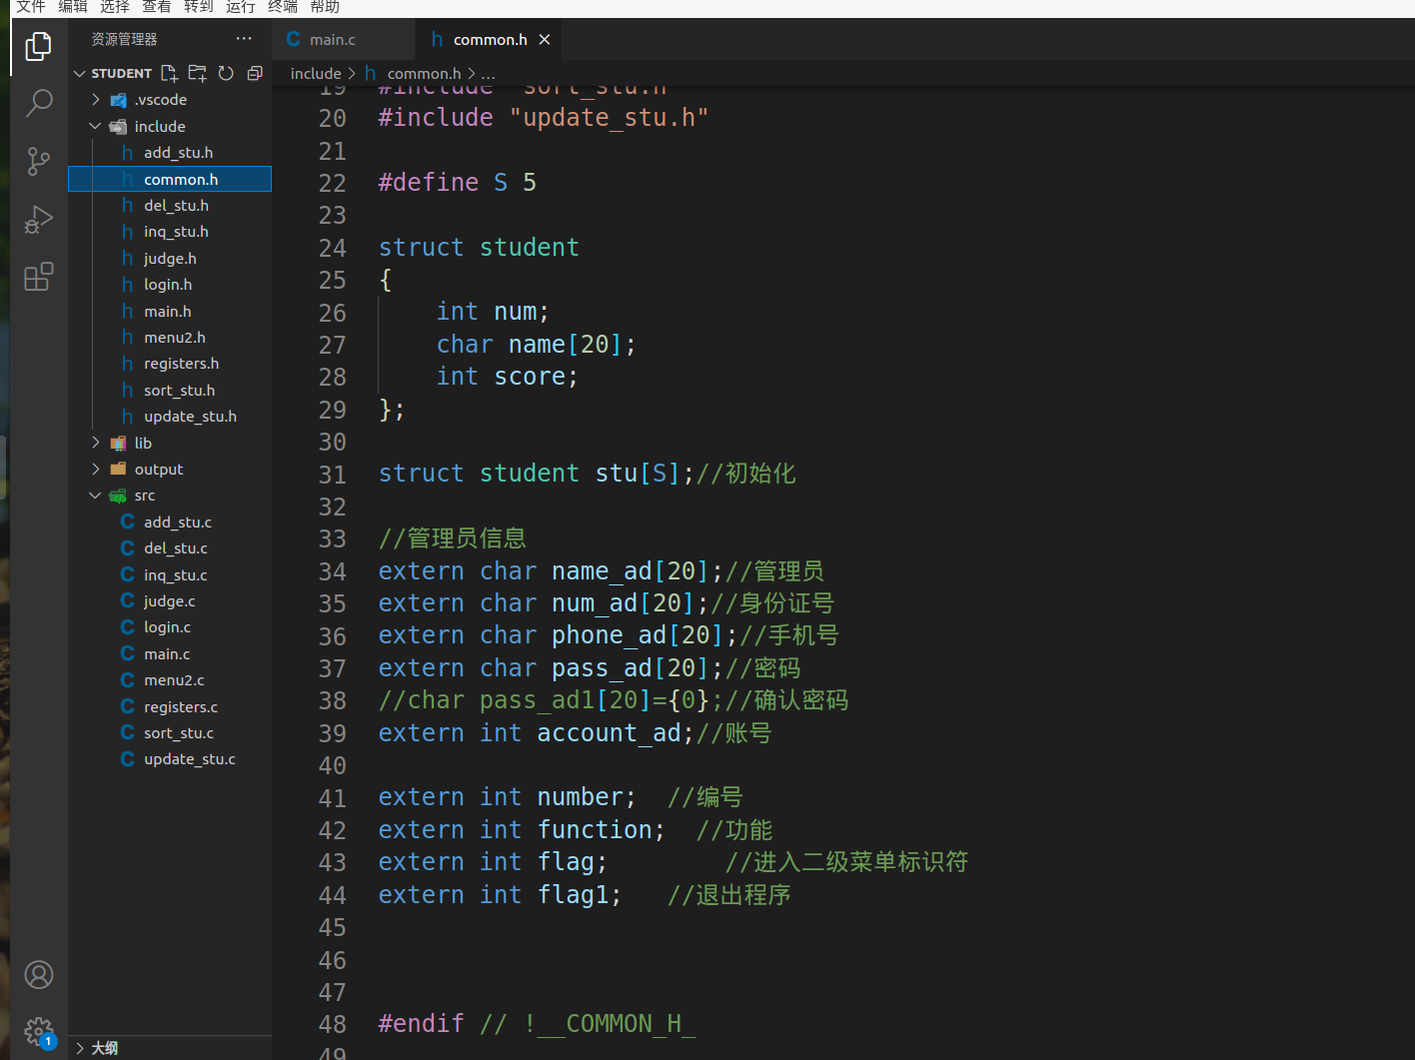Image resolution: width=1415 pixels, height=1060 pixels.
Task: Close the common.h editor tab
Action: [545, 39]
